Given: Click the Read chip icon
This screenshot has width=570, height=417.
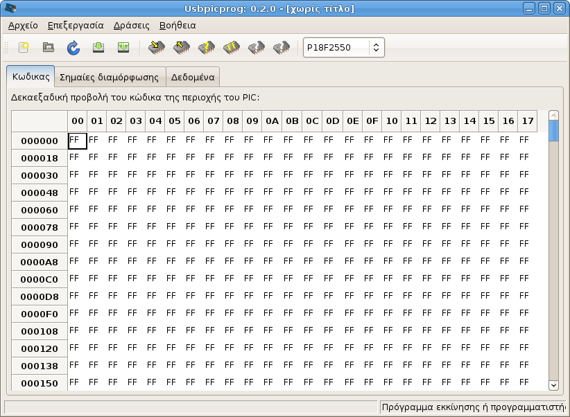Looking at the screenshot, I should pyautogui.click(x=181, y=48).
